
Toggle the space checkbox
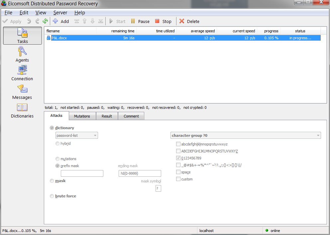[x=178, y=172]
